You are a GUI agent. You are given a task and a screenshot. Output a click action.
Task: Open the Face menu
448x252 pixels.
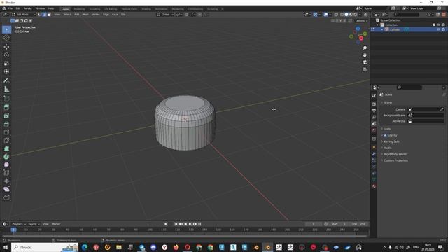(115, 14)
